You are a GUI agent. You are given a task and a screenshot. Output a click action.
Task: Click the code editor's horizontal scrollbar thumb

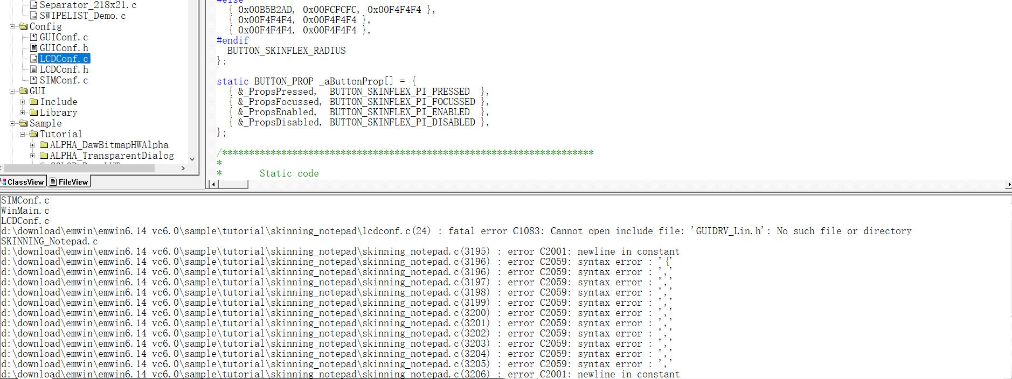233,184
